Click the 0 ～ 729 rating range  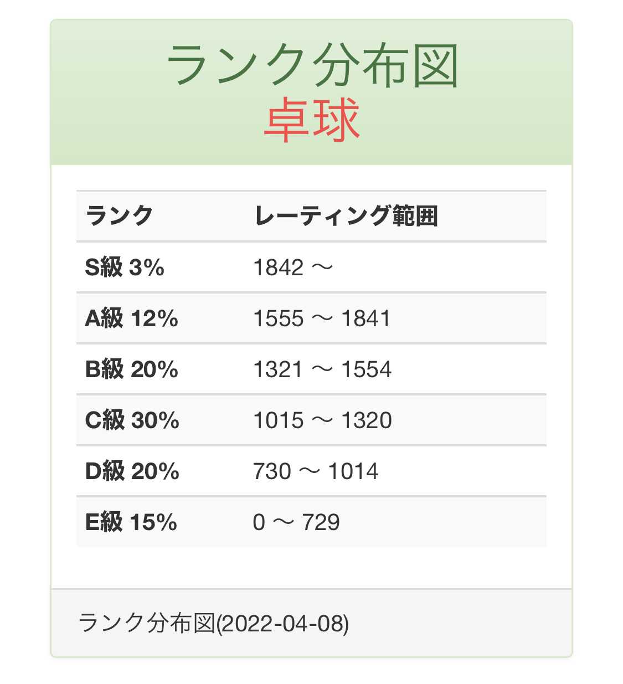[x=296, y=522]
